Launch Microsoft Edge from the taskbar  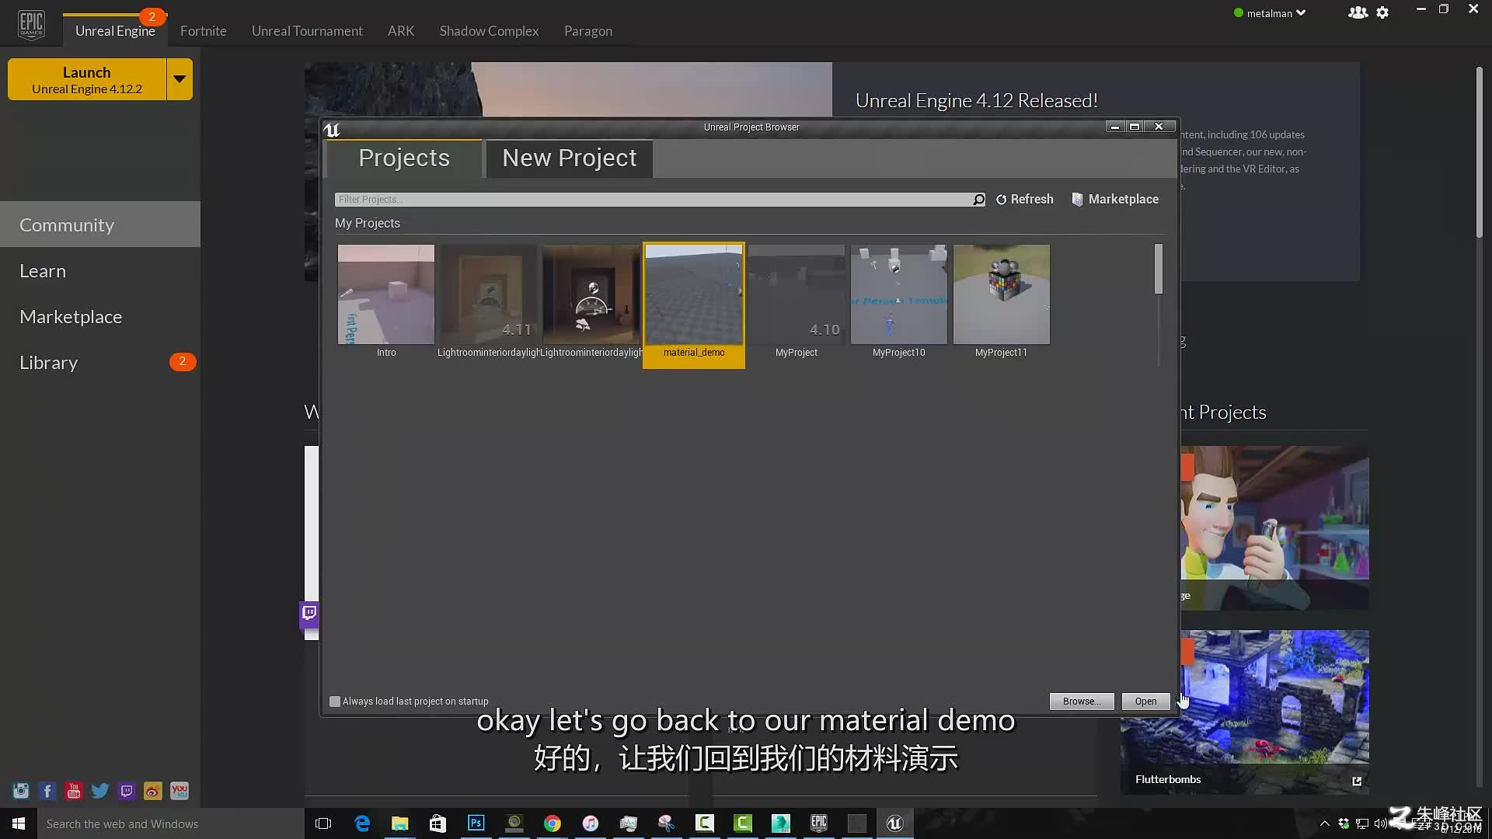(362, 823)
